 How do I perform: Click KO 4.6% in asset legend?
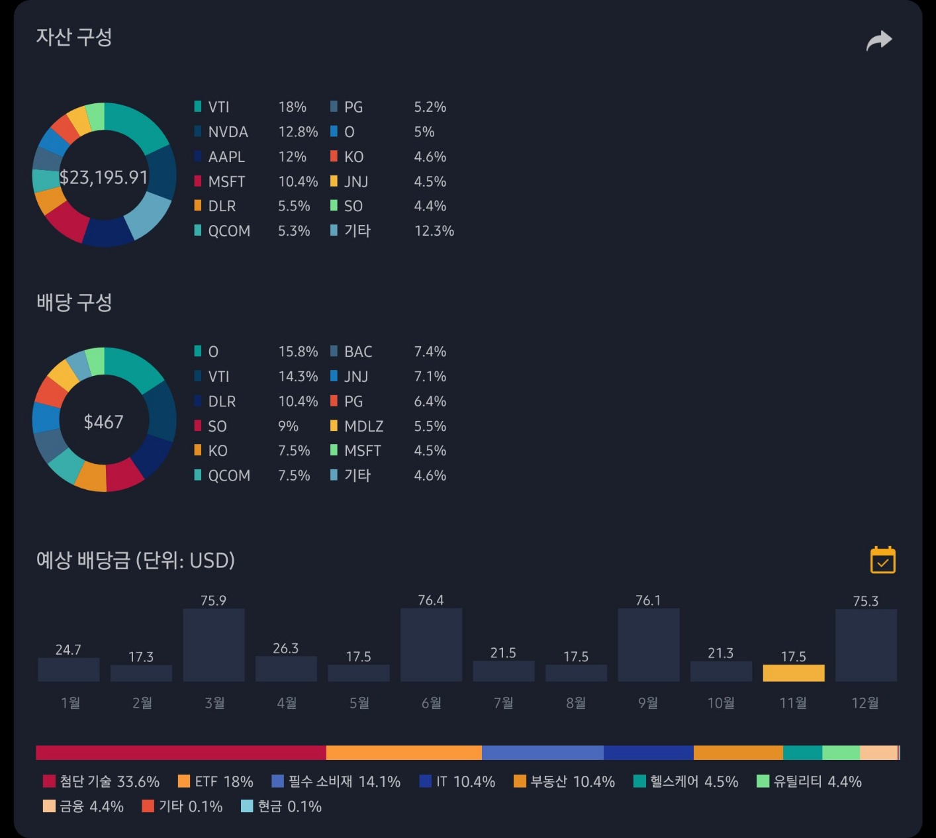(x=389, y=157)
